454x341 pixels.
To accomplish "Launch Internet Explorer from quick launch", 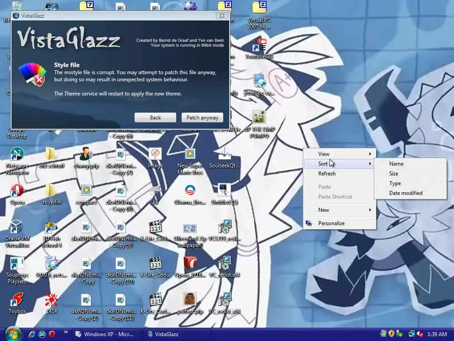I will (x=31, y=334).
